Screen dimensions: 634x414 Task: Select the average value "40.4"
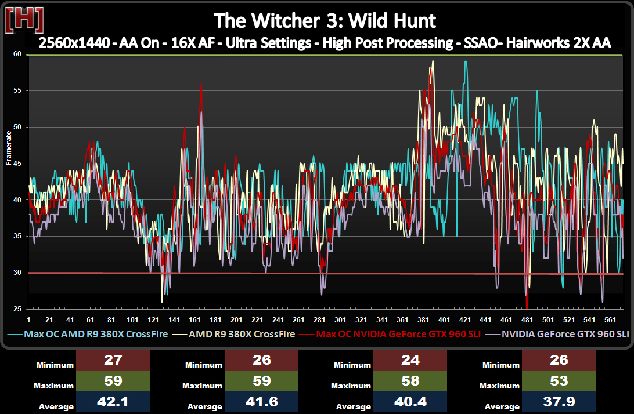point(410,402)
